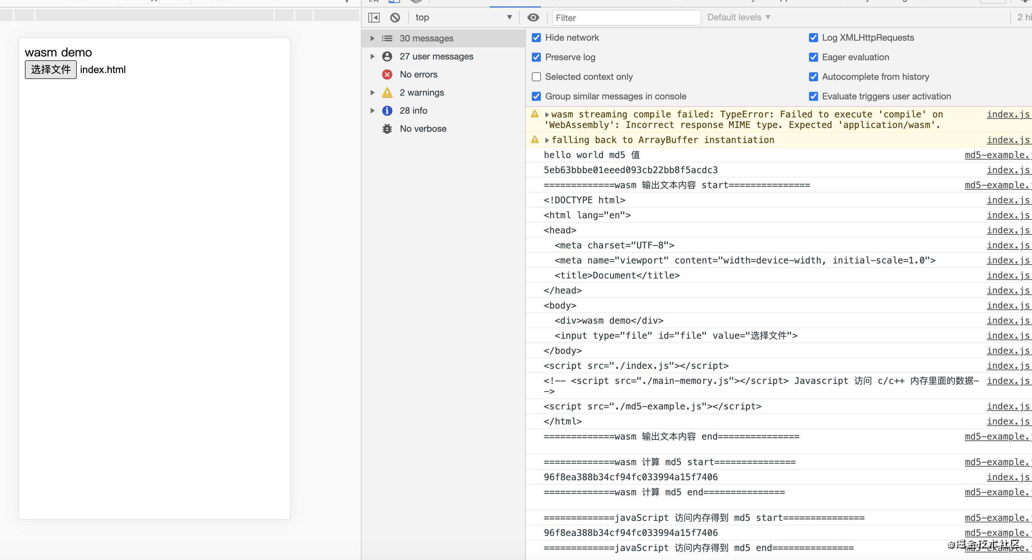Disable Eager evaluation checkbox
This screenshot has height=560, width=1032.
click(x=813, y=57)
